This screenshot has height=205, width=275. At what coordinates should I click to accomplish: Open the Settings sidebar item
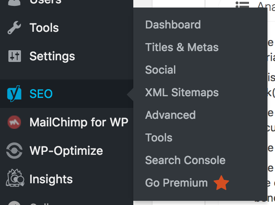click(x=52, y=56)
